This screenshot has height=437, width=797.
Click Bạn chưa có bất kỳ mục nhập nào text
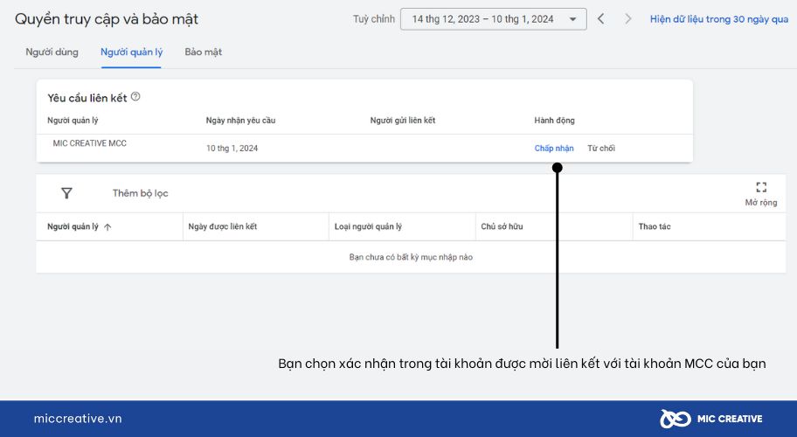coord(411,257)
